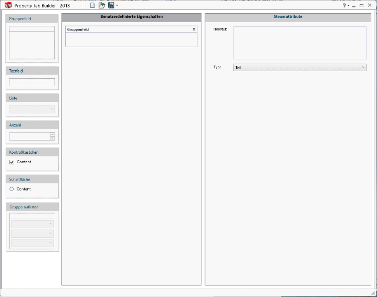Collapse the Gruppenfeld group chevron
The width and height of the screenshot is (377, 297).
[194, 29]
